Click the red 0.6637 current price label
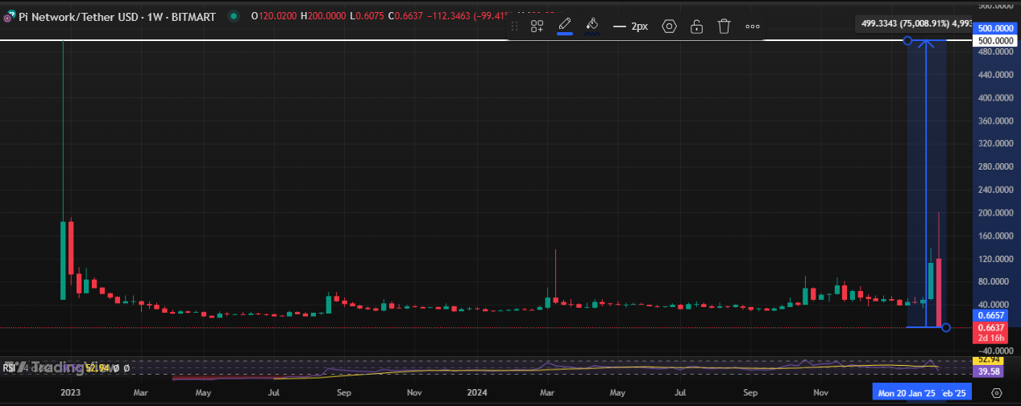1021x406 pixels. point(990,327)
